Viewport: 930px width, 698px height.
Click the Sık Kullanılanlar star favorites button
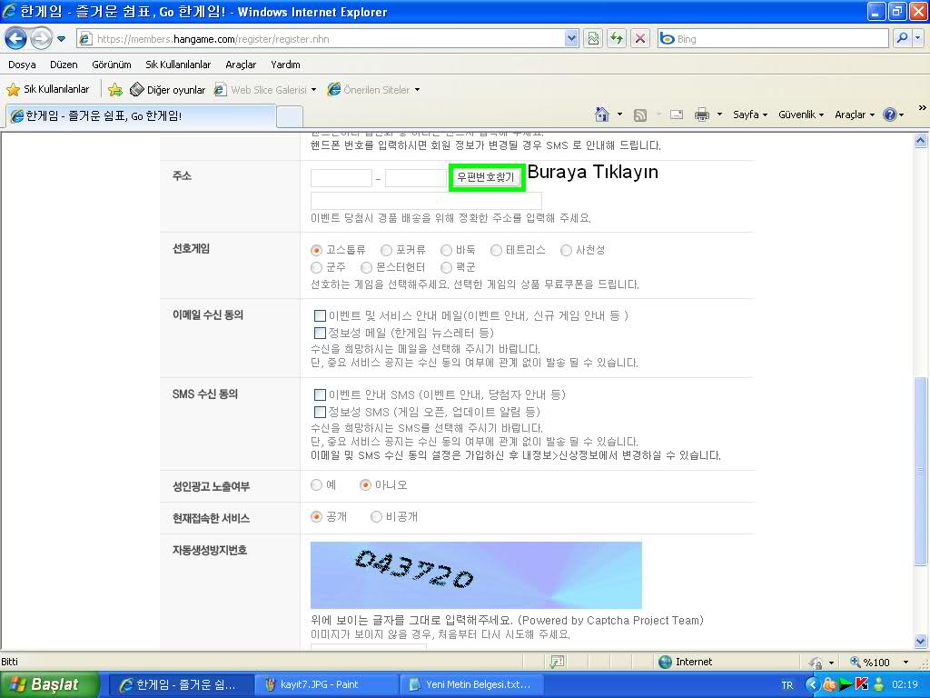[47, 90]
